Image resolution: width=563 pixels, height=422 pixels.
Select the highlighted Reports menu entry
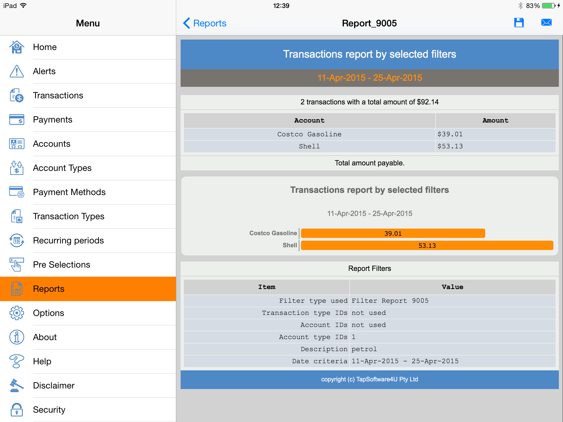click(49, 289)
